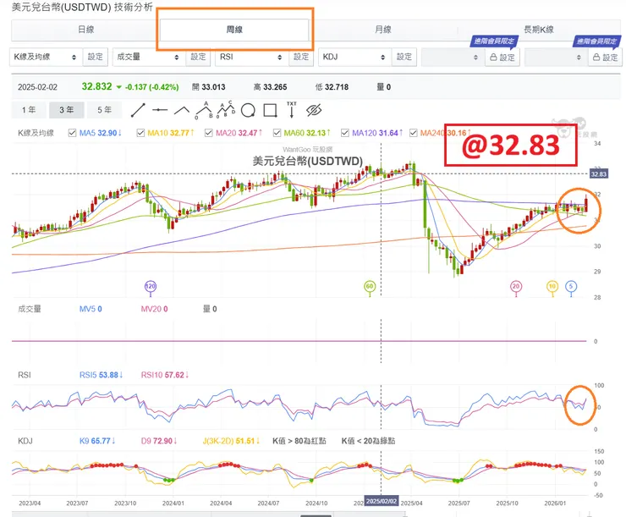Uncheck the MA240 checkbox
Screen dimensions: 626x517
pos(414,133)
